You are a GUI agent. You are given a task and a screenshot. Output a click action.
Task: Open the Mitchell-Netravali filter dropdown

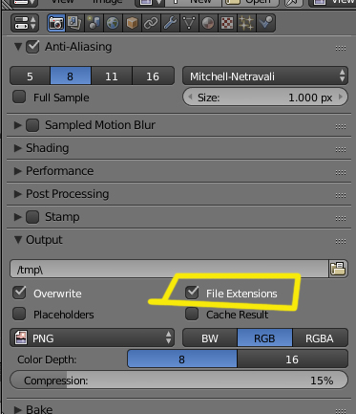(265, 76)
